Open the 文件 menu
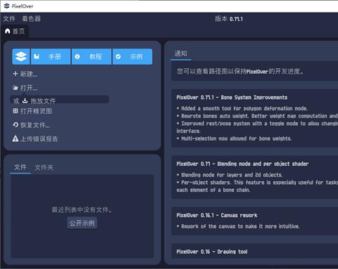 tap(9, 19)
